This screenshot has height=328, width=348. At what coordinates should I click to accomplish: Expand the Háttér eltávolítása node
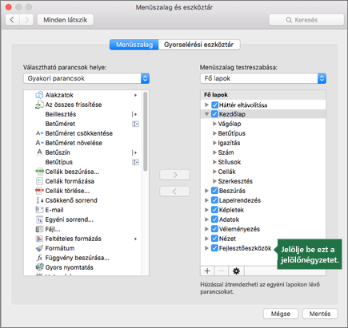coord(206,105)
